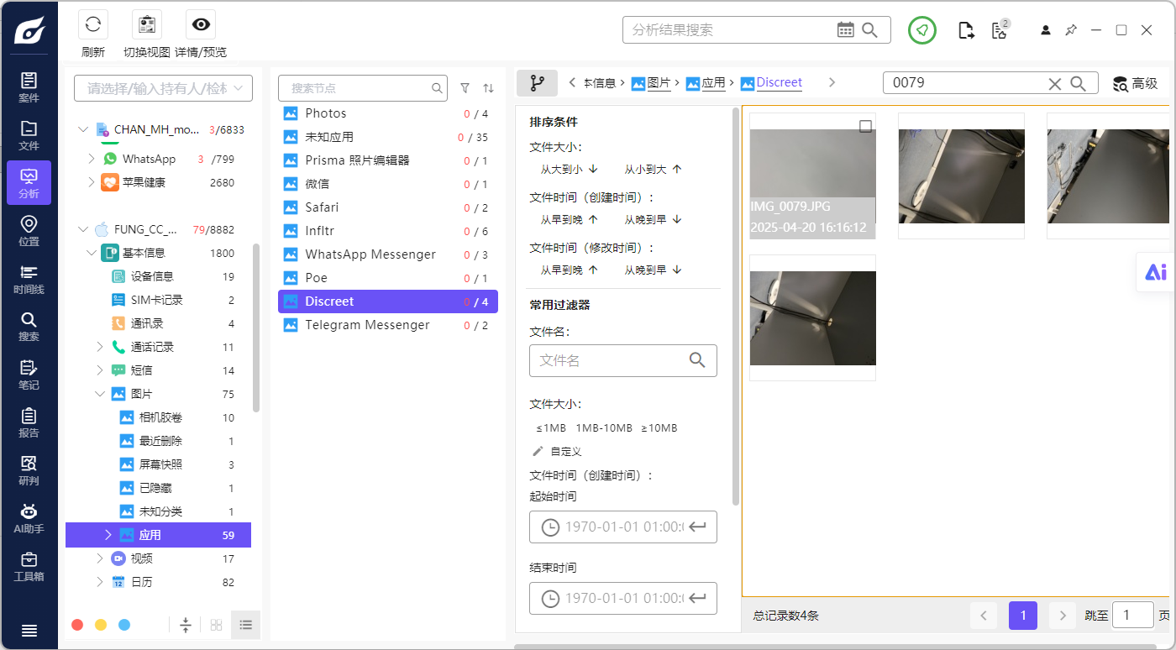Screen dimensions: 1176x650
Task: Click the yellow color tag dot
Action: click(x=101, y=625)
